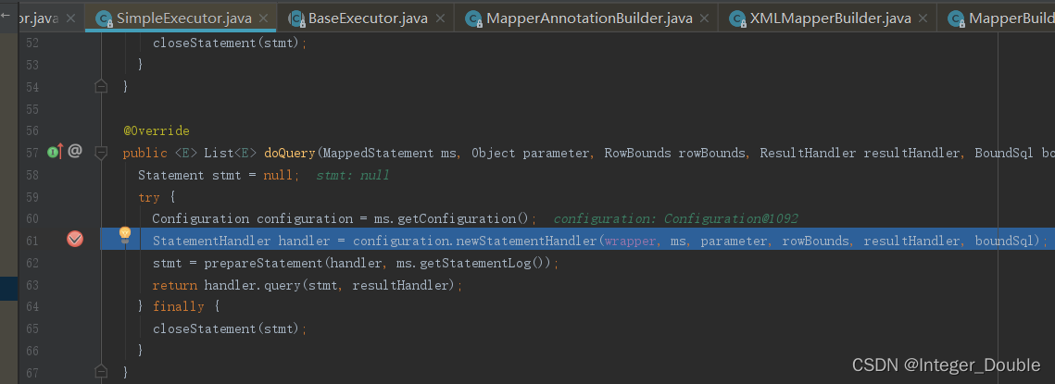Image resolution: width=1055 pixels, height=384 pixels.
Task: Click the fold end marker on line 54
Action: coord(101,86)
